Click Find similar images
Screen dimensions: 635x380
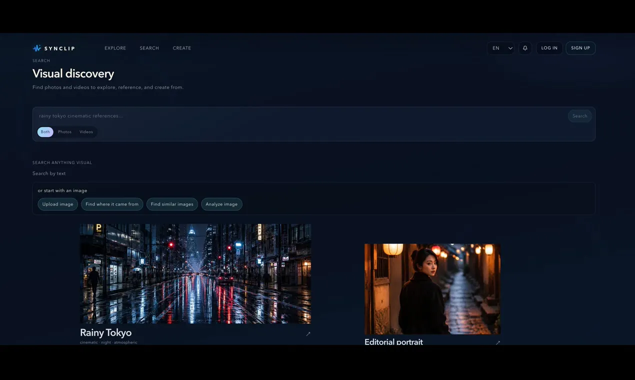(172, 204)
